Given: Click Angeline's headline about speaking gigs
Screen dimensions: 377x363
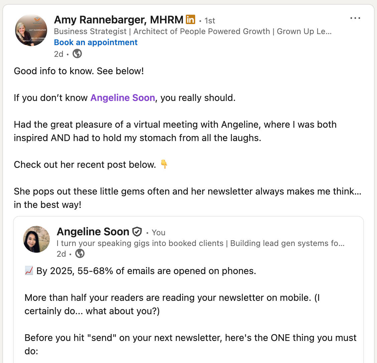Looking at the screenshot, I should point(201,243).
